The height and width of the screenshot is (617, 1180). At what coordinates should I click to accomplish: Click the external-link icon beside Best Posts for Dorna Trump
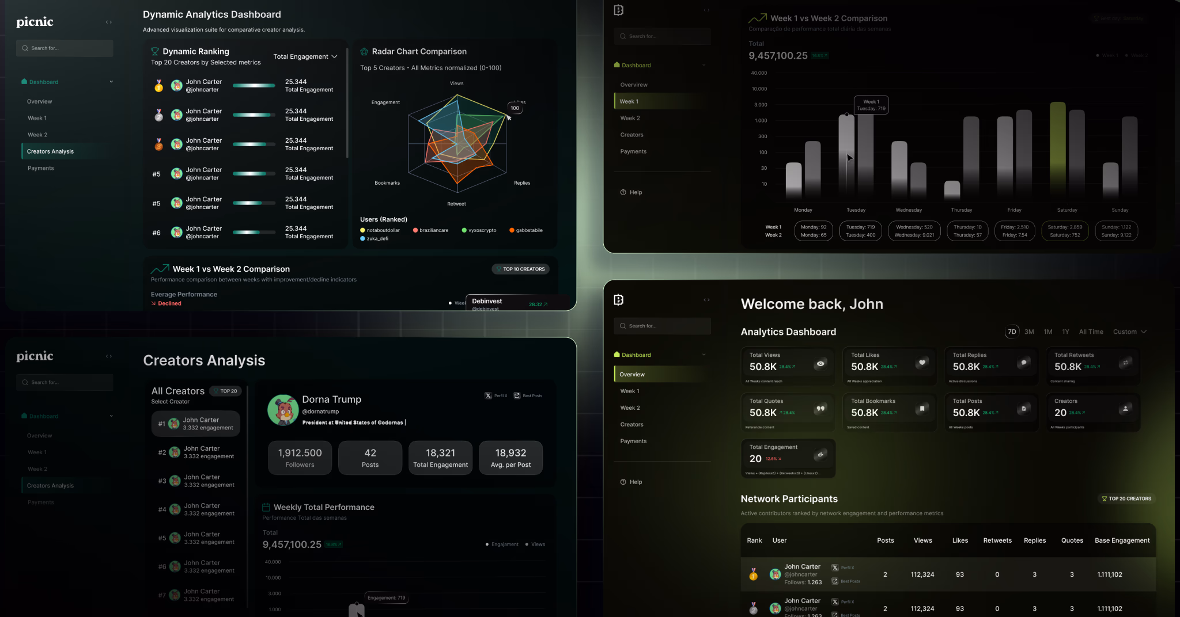tap(517, 396)
